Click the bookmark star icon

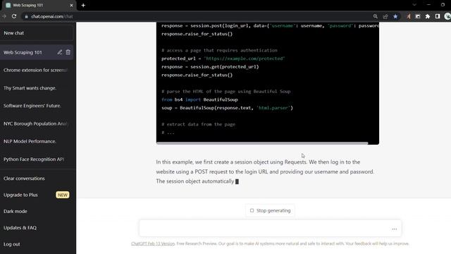[395, 16]
